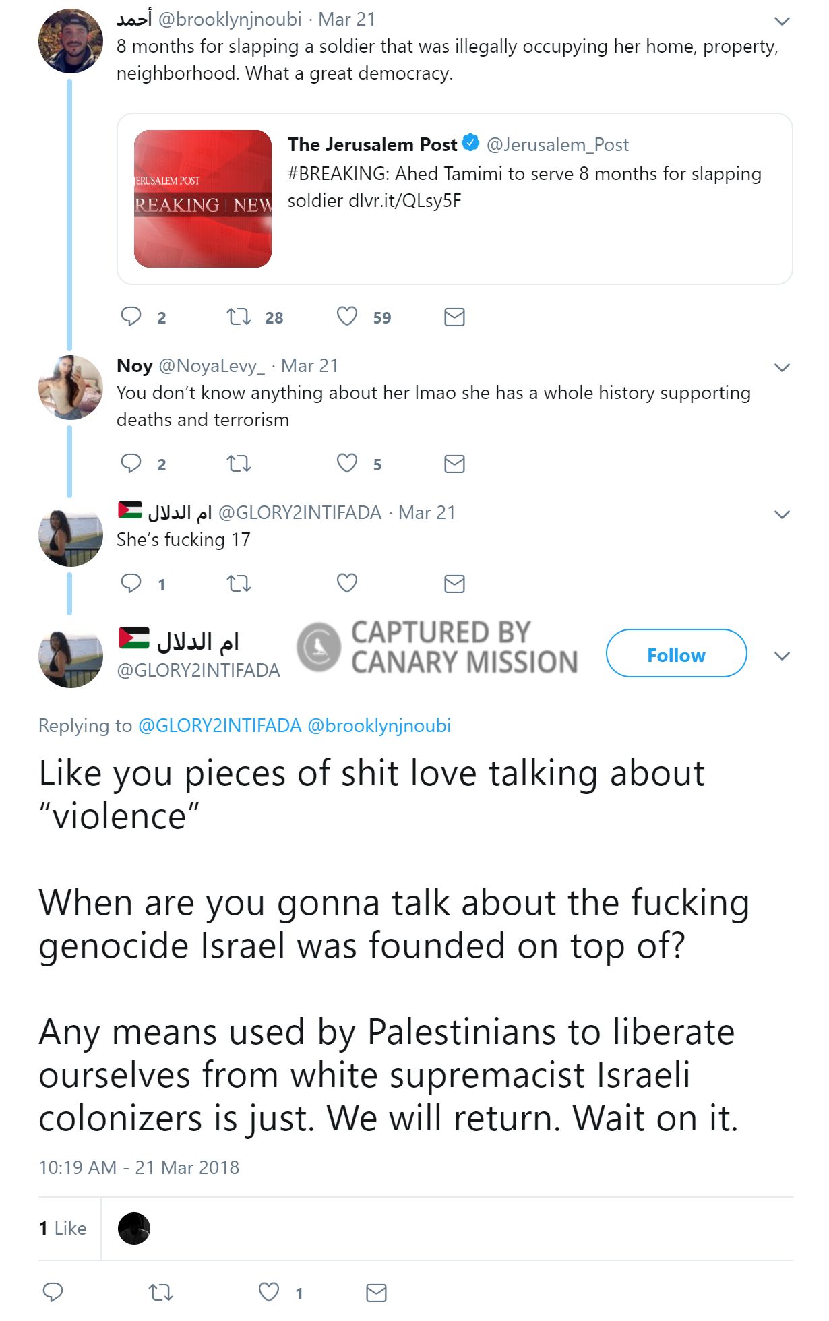
Task: Open the liker's dark profile avatar
Action: tap(134, 1229)
